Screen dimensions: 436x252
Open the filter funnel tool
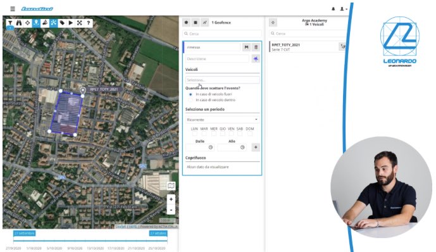[x=10, y=23]
